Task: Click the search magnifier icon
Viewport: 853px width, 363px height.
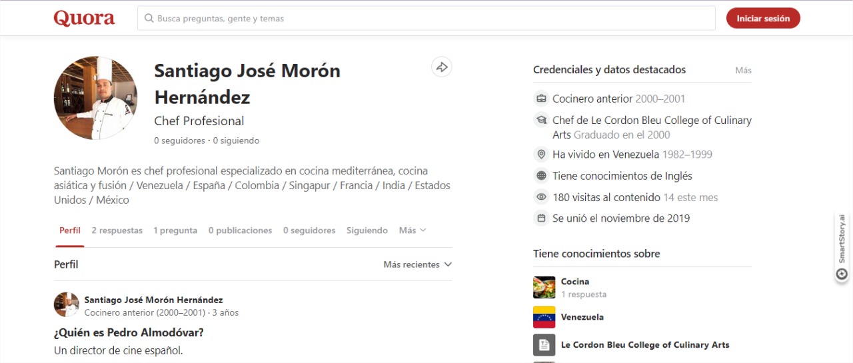Action: pos(149,19)
